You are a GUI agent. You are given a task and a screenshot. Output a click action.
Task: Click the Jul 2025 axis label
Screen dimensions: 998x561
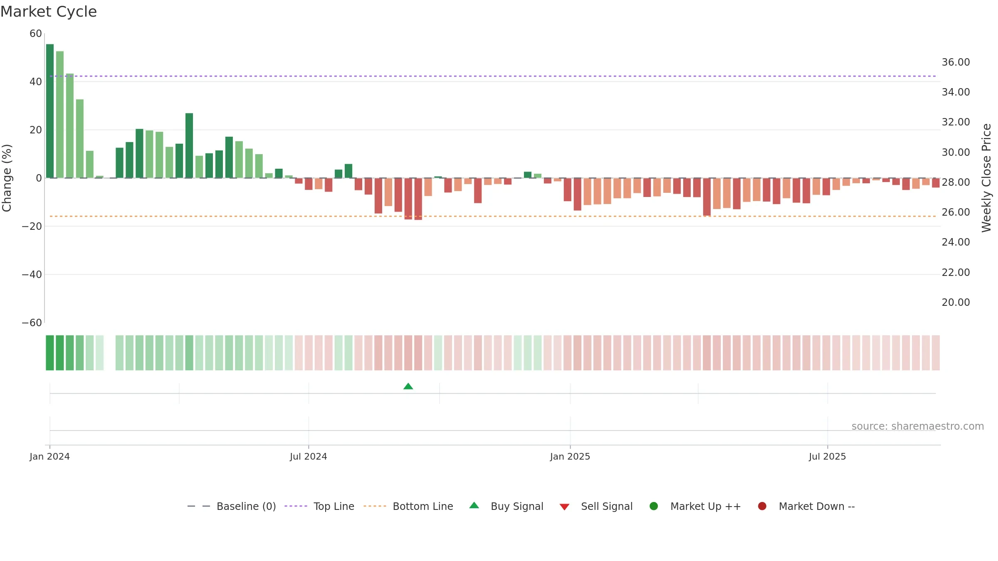pyautogui.click(x=828, y=457)
